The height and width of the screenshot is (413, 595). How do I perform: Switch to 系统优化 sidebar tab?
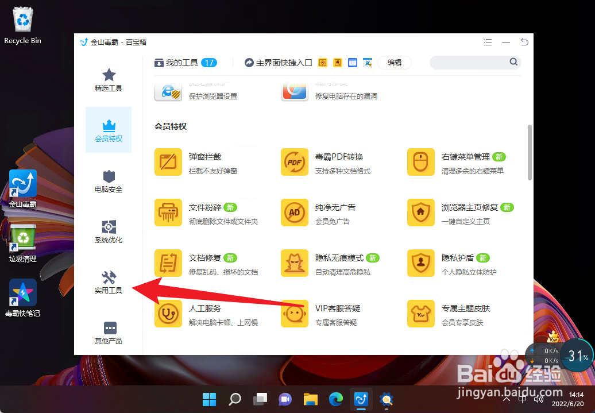click(109, 231)
